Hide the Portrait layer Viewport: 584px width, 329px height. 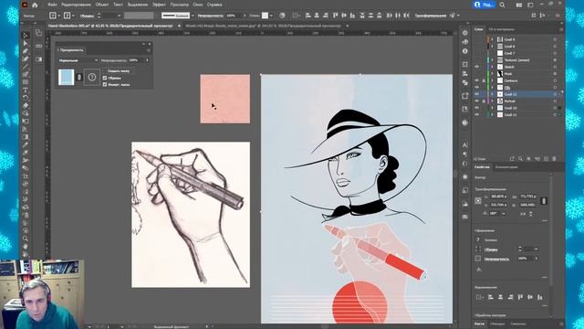pos(476,101)
